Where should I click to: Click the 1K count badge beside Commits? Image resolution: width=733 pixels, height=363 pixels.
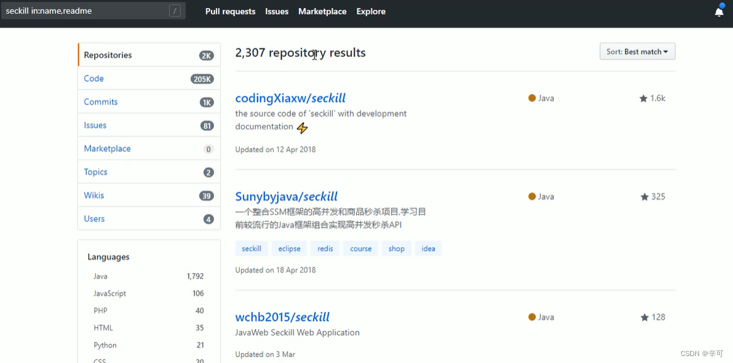pos(206,103)
